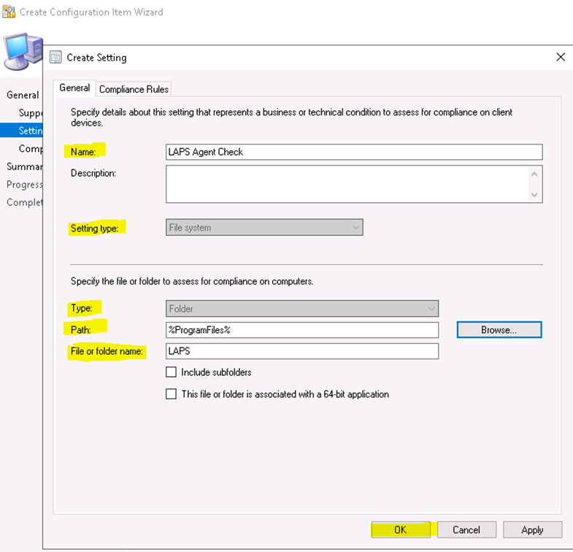The height and width of the screenshot is (552, 573).
Task: Focus the Description text box
Action: pos(347,184)
